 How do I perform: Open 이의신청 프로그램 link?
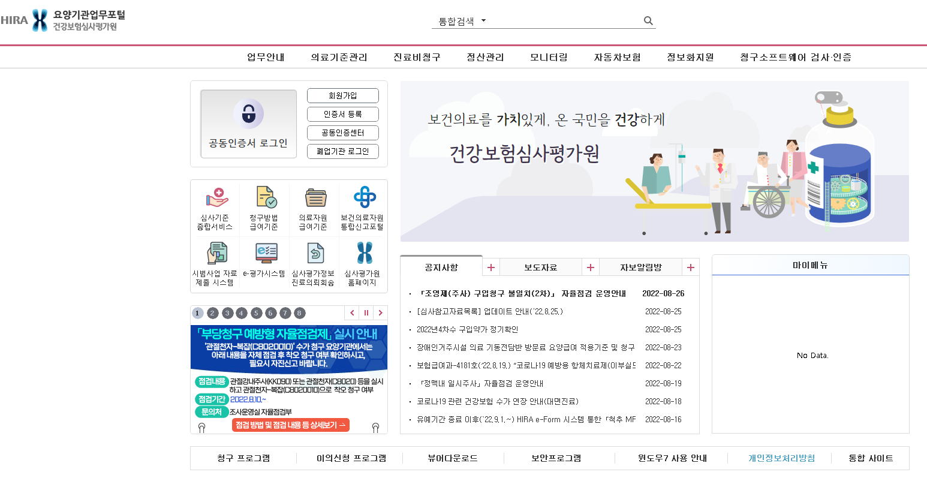tap(351, 458)
